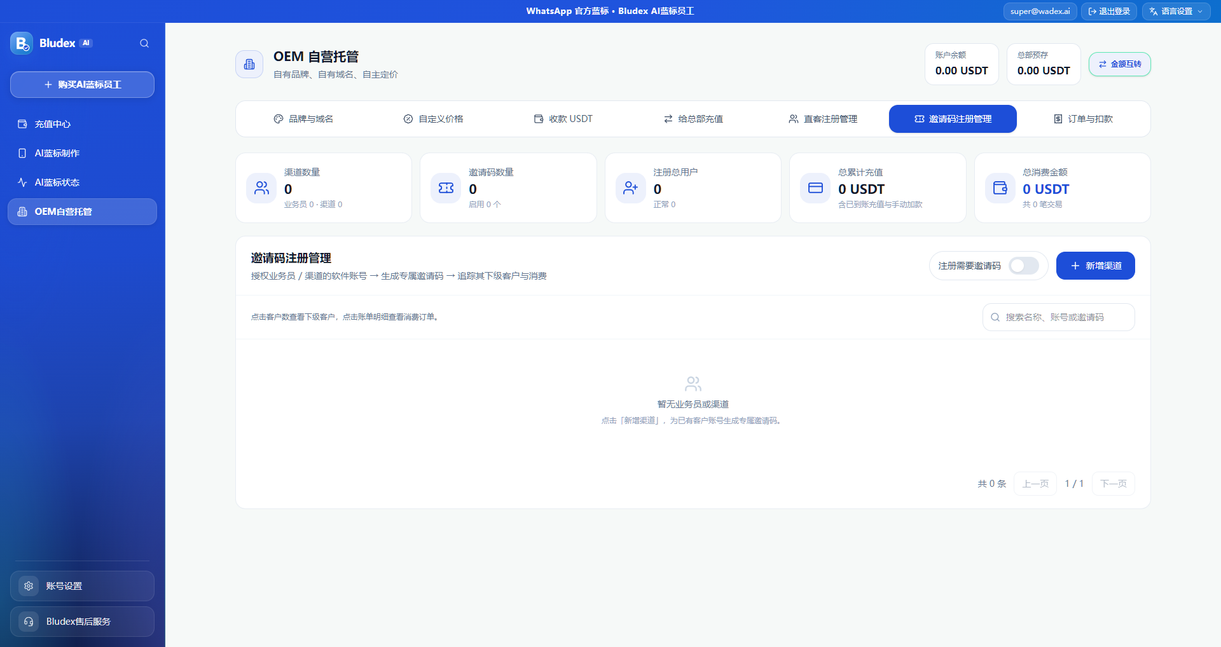Open 语言设置 language dropdown
Screen dimensions: 1221x647
pos(1176,11)
